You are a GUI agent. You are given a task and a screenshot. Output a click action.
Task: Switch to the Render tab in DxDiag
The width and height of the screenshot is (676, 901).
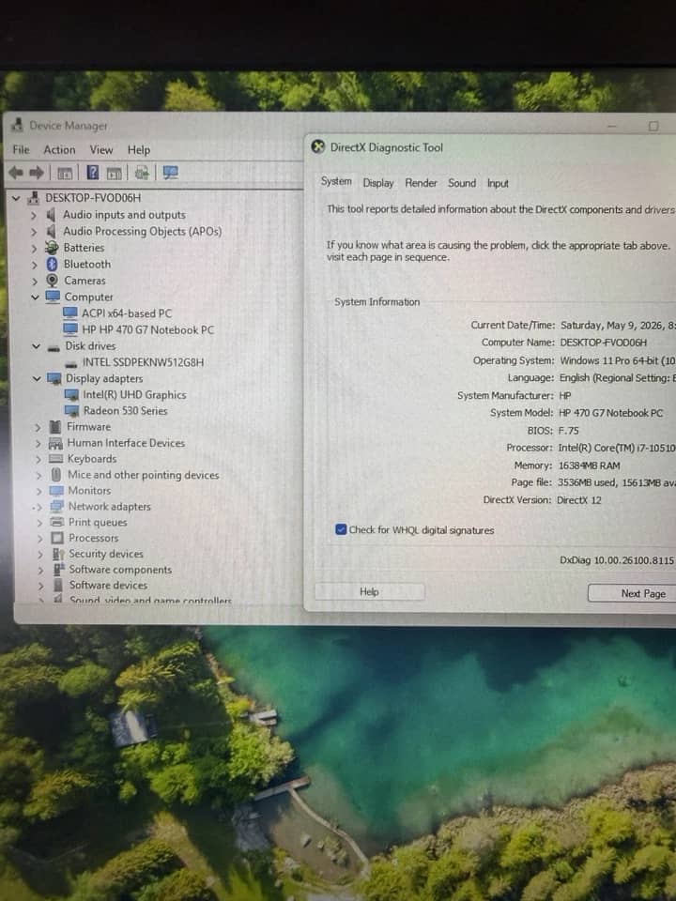click(x=421, y=183)
